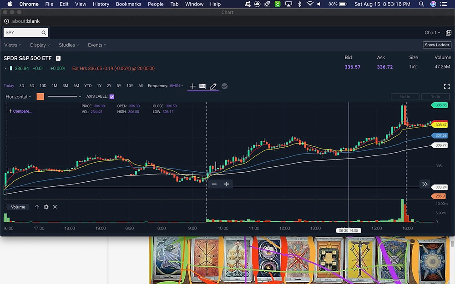
Task: Click the AirPlay display icon
Action: 288,4
